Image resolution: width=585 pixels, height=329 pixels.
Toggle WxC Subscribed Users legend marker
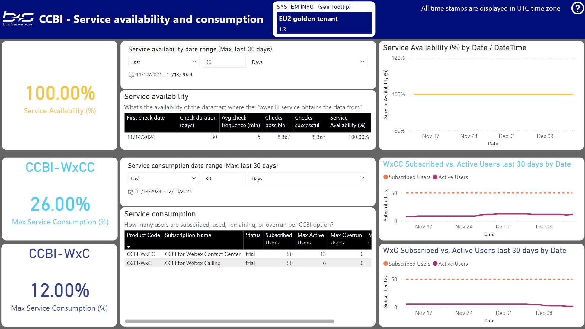(x=385, y=264)
